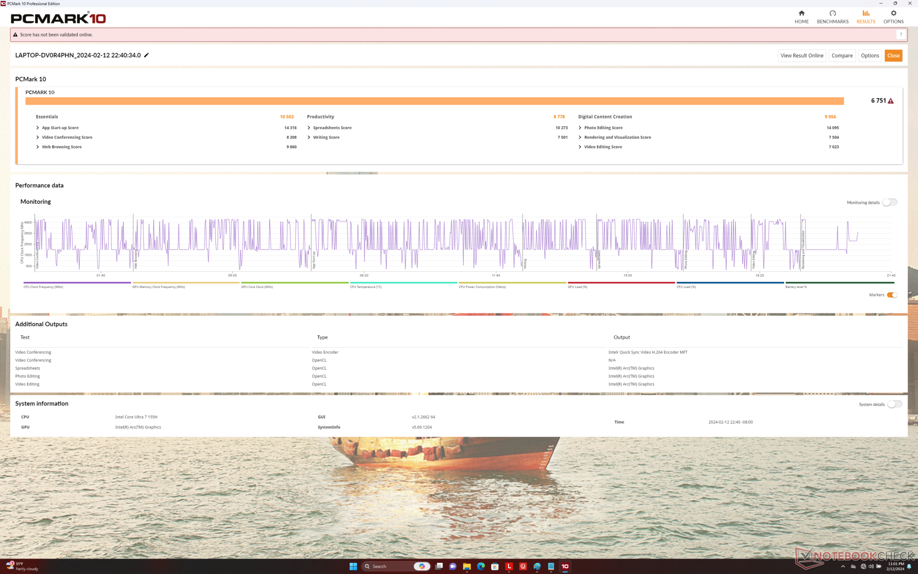Click the CPU Temperature legend color bar

click(403, 283)
